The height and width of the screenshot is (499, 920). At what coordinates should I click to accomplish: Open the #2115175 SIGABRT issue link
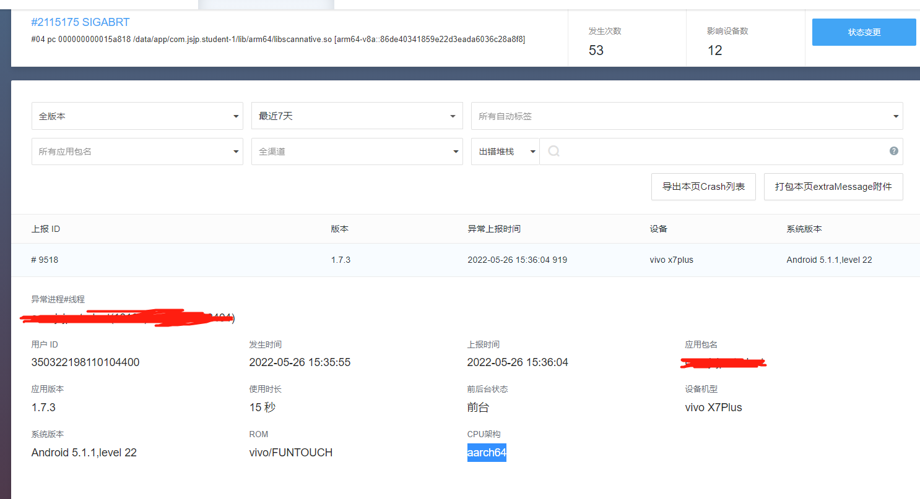coord(80,22)
